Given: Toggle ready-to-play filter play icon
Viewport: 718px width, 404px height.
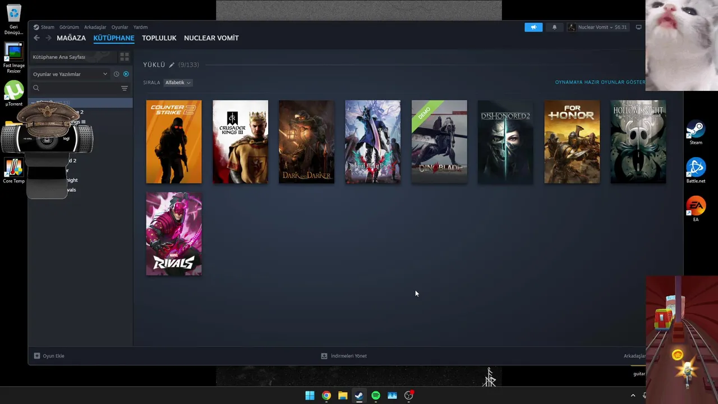Looking at the screenshot, I should click(x=126, y=74).
